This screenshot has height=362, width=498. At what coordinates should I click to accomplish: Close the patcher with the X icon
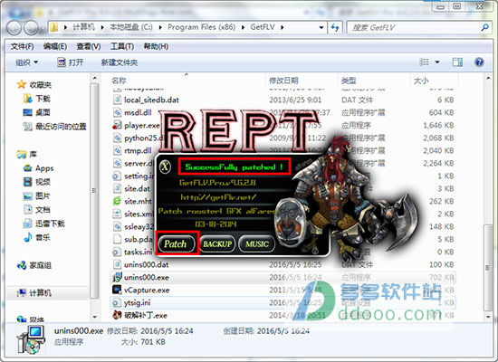(165, 167)
